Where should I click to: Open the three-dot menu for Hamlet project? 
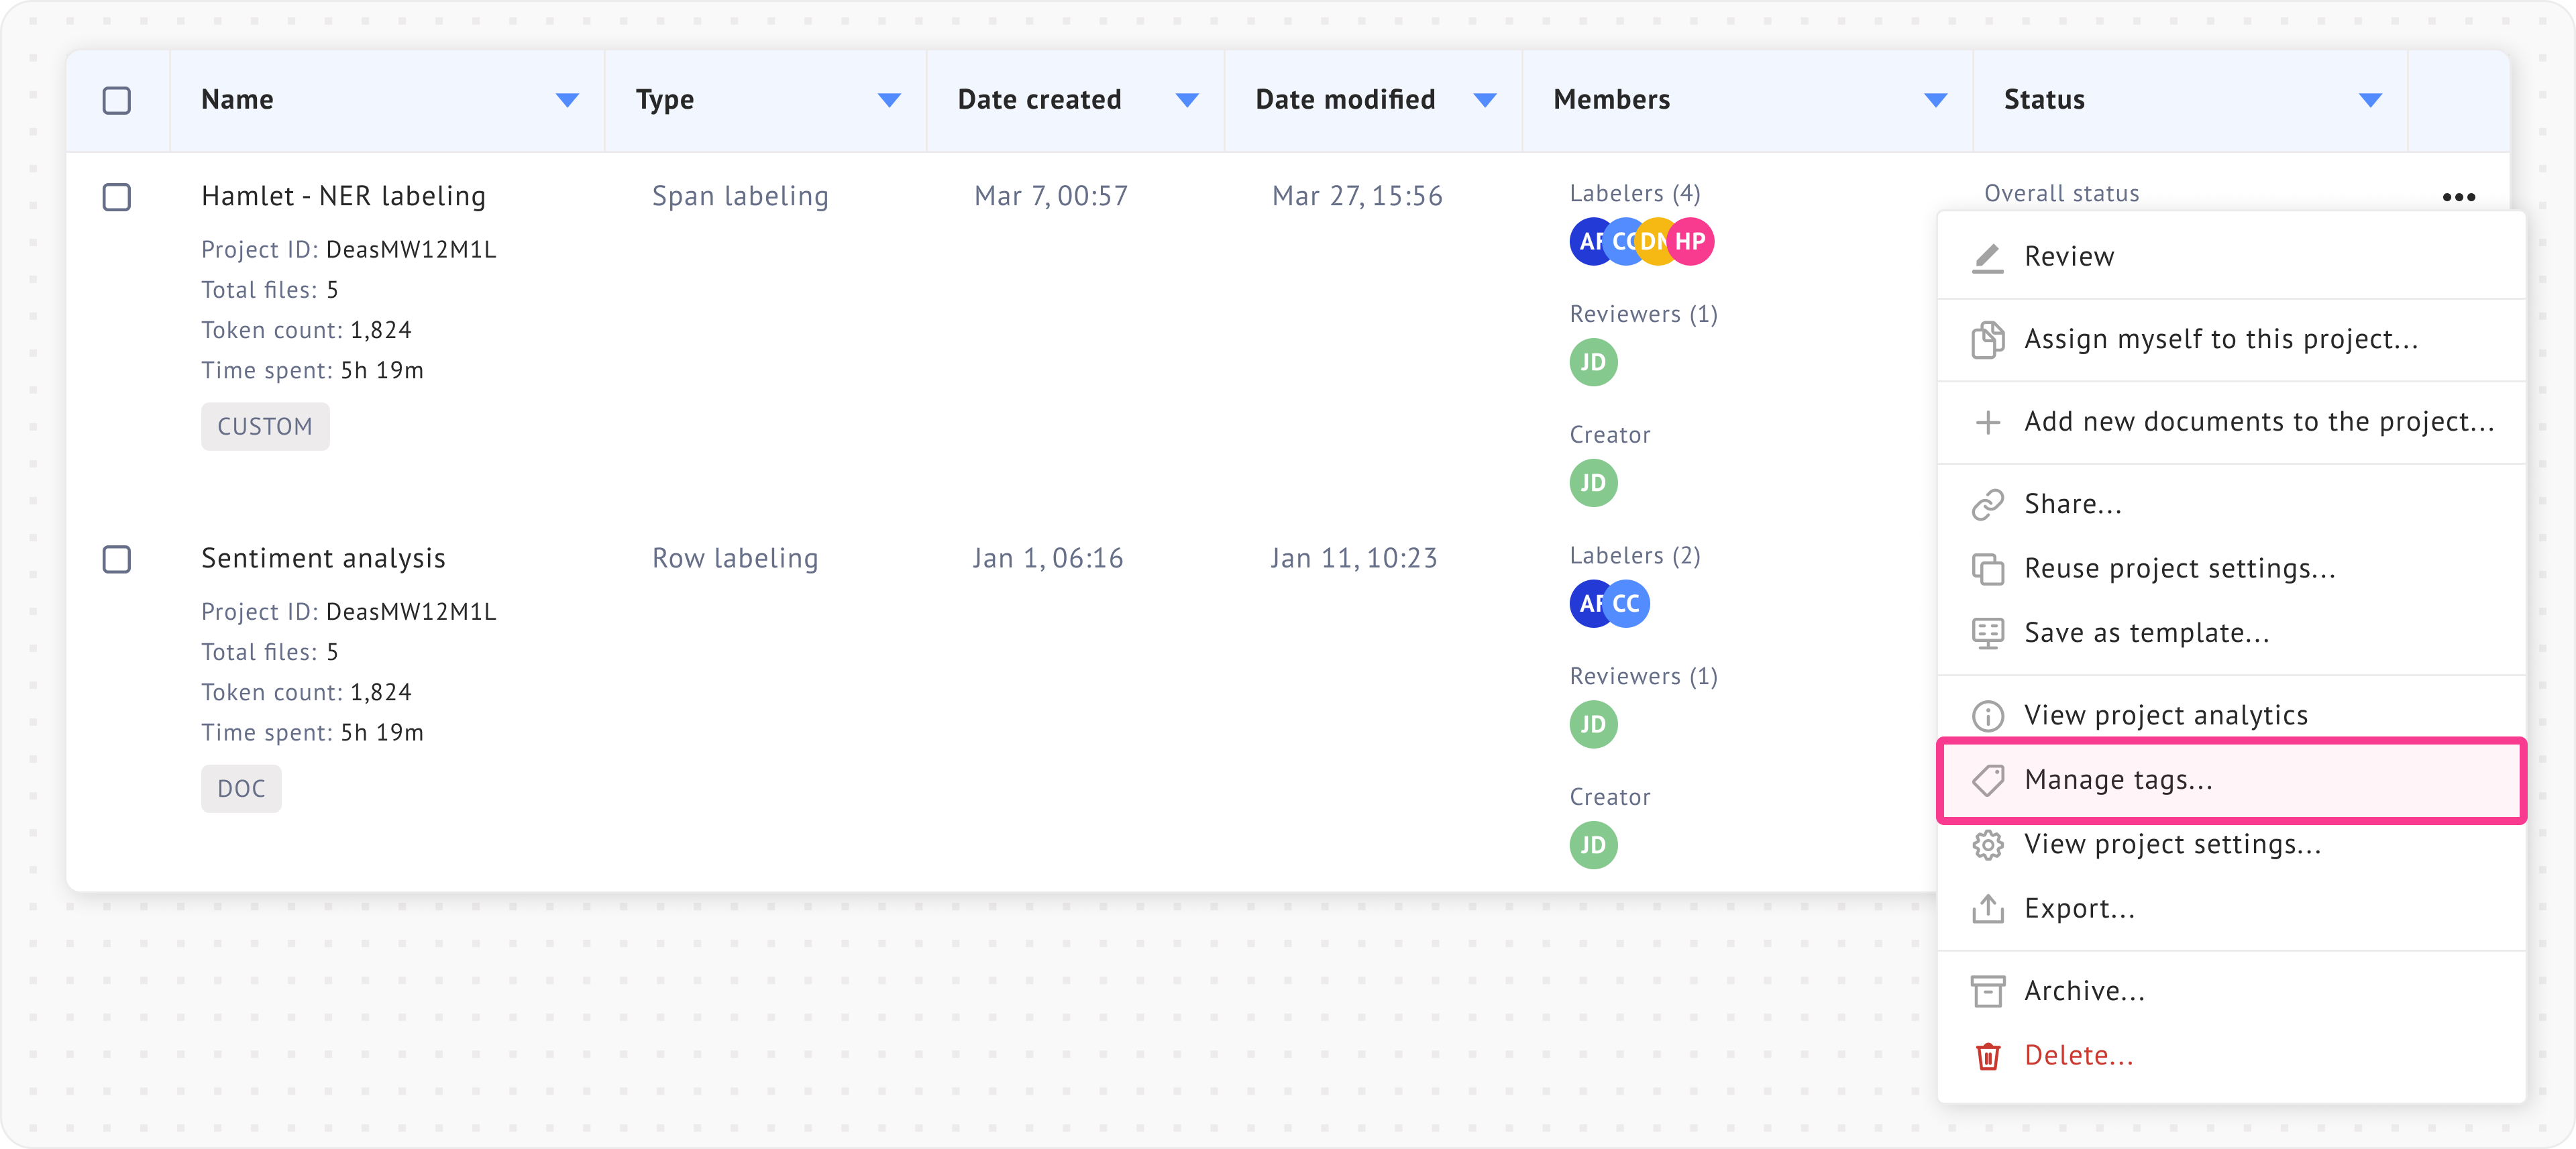pyautogui.click(x=2458, y=197)
